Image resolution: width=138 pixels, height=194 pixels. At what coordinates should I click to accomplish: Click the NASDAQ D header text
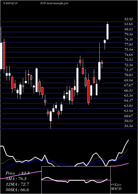(10, 3)
